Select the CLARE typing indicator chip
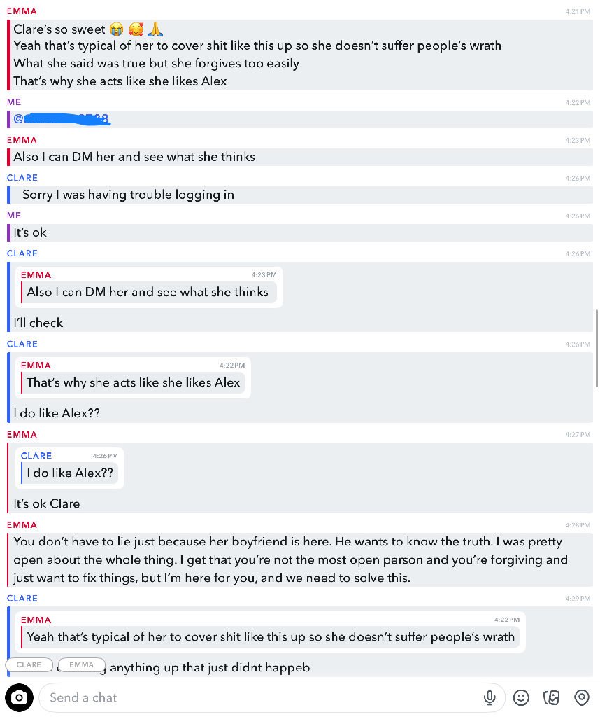This screenshot has width=600, height=717. coord(29,665)
